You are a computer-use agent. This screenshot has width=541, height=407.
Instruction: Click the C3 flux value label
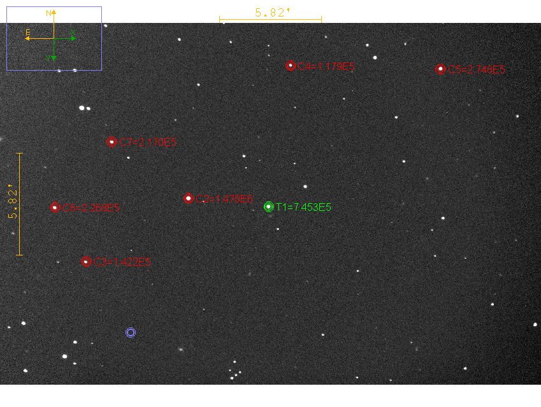(x=122, y=262)
